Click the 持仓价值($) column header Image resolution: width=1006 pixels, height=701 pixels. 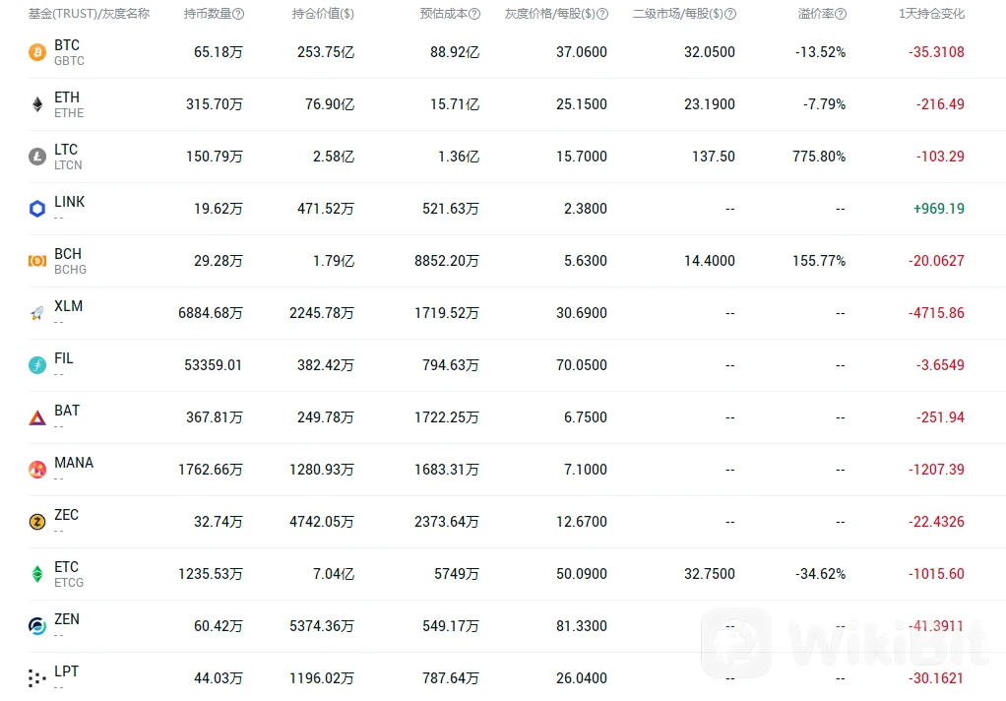323,14
